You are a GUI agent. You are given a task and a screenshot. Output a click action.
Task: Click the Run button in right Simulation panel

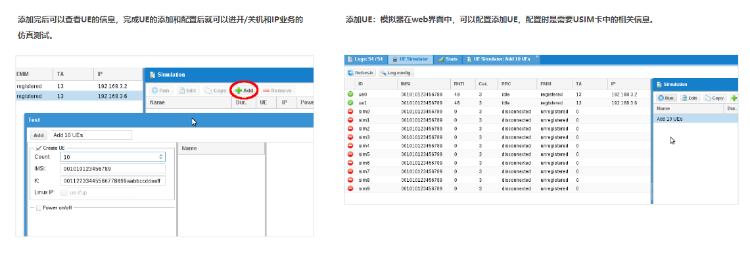[x=666, y=97]
